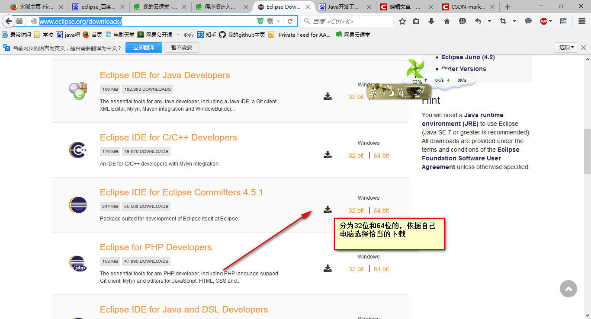Switch to the 我的云课堂 tab
Viewport: 591px width, 319px height.
161,7
